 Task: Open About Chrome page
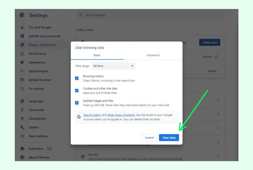39,157
